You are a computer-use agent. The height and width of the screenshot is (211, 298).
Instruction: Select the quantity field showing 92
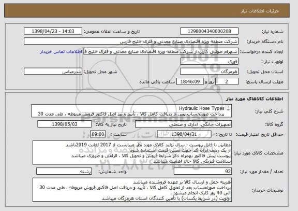(x=203, y=172)
